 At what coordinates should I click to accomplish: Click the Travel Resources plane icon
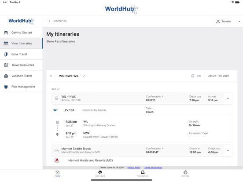click(x=6, y=65)
